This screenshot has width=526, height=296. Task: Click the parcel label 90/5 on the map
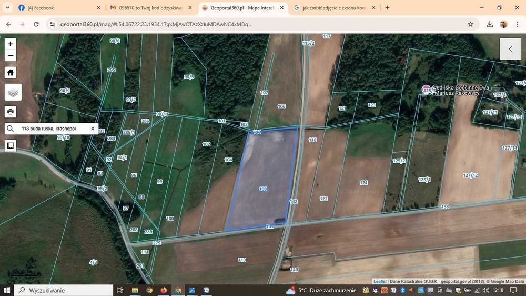pyautogui.click(x=189, y=77)
